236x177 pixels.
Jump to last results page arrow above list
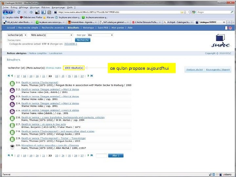click(92, 76)
